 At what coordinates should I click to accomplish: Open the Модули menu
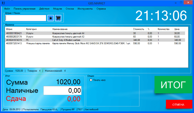point(58,9)
